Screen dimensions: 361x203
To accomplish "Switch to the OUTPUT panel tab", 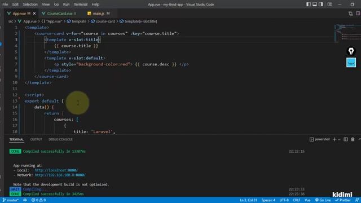I will pyautogui.click(x=36, y=139).
